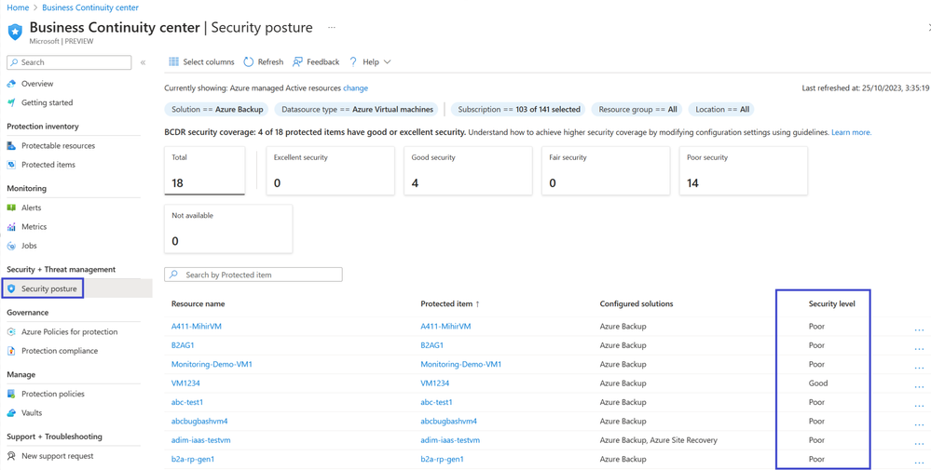Screen dimensions: 931x470
Task: Open the Subscription filter pill
Action: pyautogui.click(x=519, y=110)
